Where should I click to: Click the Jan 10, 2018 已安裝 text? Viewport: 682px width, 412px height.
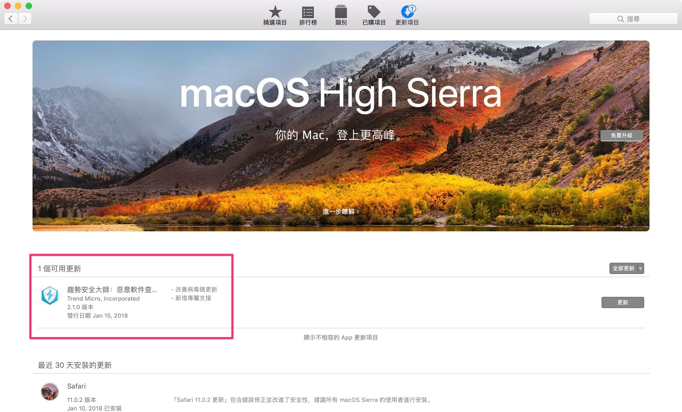point(94,409)
